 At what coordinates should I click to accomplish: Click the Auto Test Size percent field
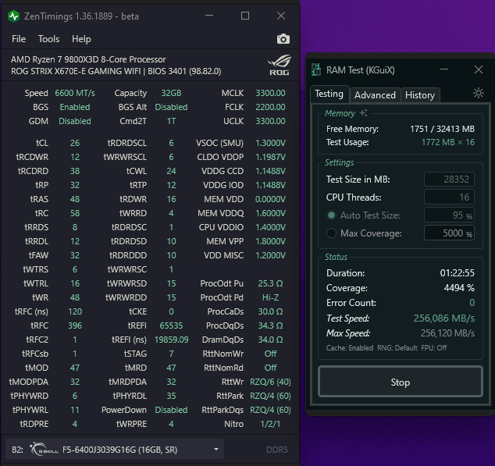pos(449,215)
